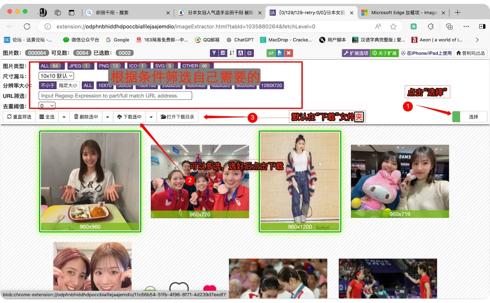490x303 pixels.
Task: Reload the page with the refresh icon
Action: (27, 26)
